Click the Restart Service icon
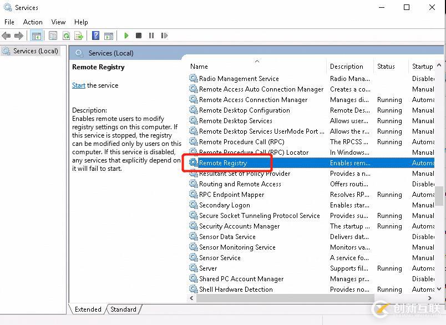 [x=165, y=35]
